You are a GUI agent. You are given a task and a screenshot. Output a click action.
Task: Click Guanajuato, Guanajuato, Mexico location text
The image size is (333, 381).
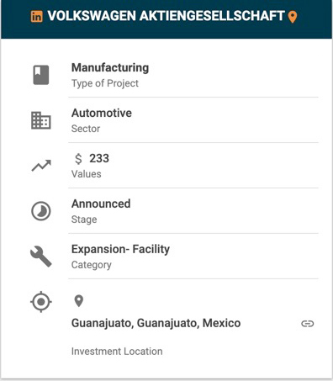tap(156, 323)
